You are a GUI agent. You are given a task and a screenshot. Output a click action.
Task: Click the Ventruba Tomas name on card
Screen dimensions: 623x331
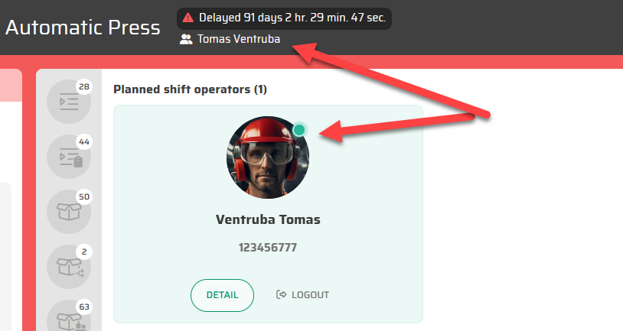pyautogui.click(x=268, y=220)
